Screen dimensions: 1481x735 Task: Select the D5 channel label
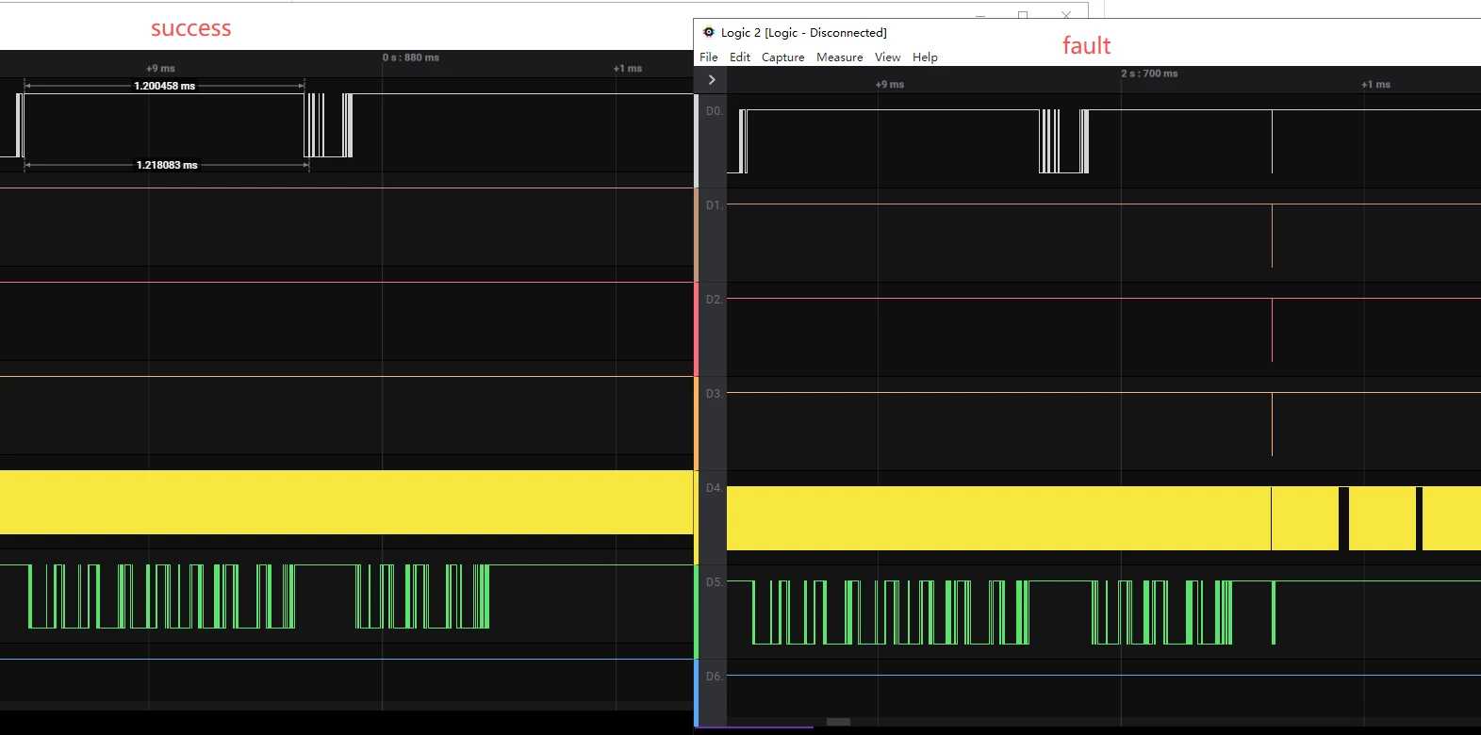click(714, 582)
